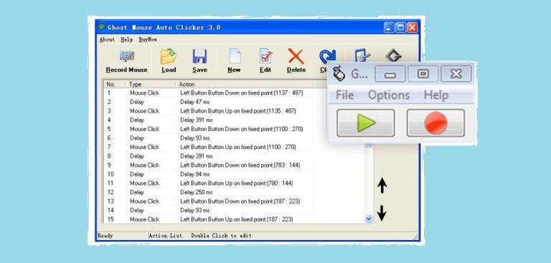551x263 pixels.
Task: Select row number 14 delay entry
Action: click(x=208, y=211)
